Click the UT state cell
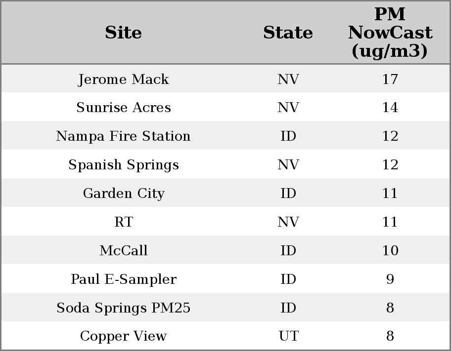Viewport: 451px width, 351px height. (x=288, y=336)
